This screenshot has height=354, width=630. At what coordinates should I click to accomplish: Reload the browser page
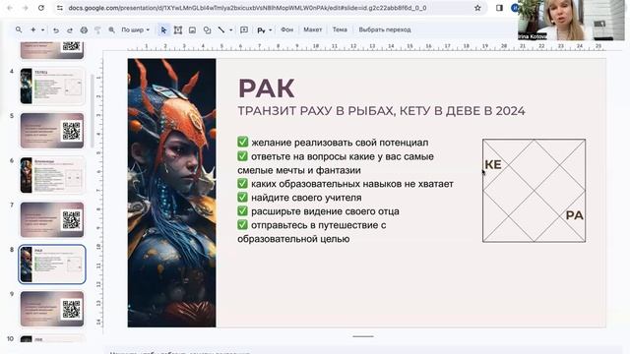41,8
